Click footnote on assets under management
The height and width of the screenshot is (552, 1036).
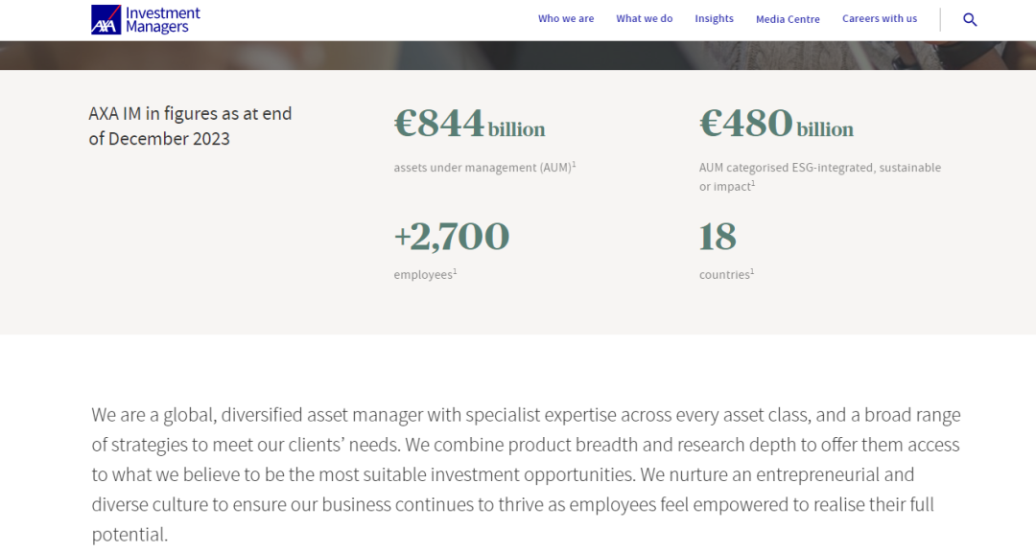[x=575, y=164]
